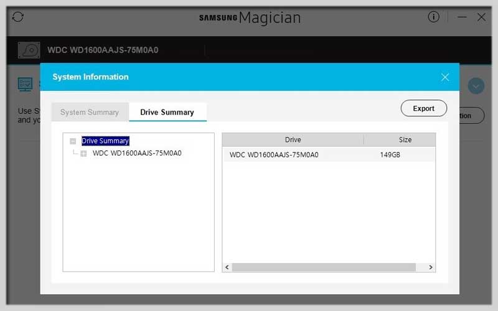Select the Drive Summary tab
This screenshot has width=498, height=311.
click(167, 112)
